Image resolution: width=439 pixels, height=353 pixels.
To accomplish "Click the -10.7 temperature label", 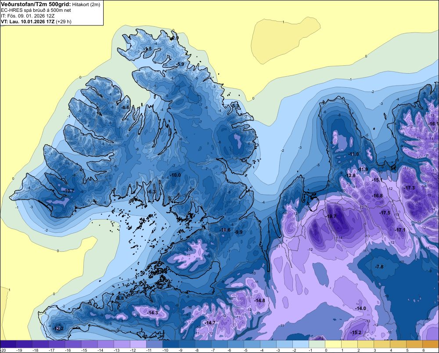I will (69, 191).
